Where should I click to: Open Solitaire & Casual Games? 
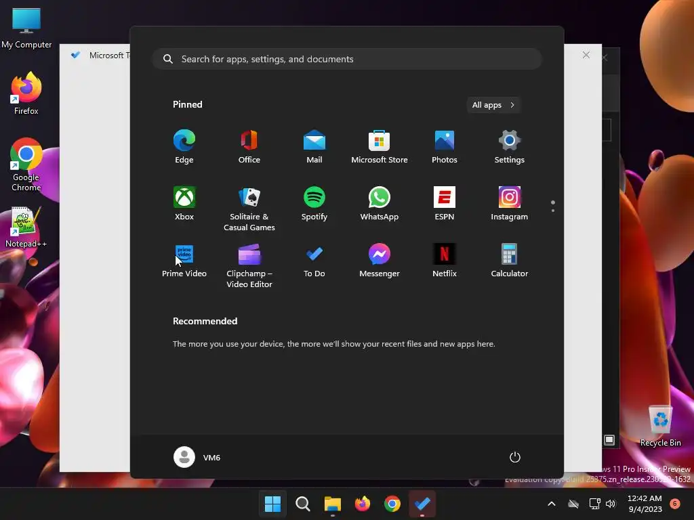click(249, 209)
